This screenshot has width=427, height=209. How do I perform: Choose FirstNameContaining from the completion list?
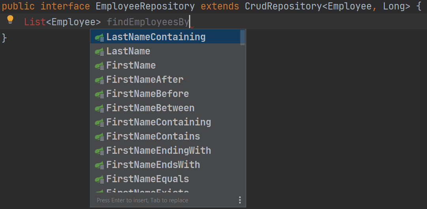pos(159,122)
